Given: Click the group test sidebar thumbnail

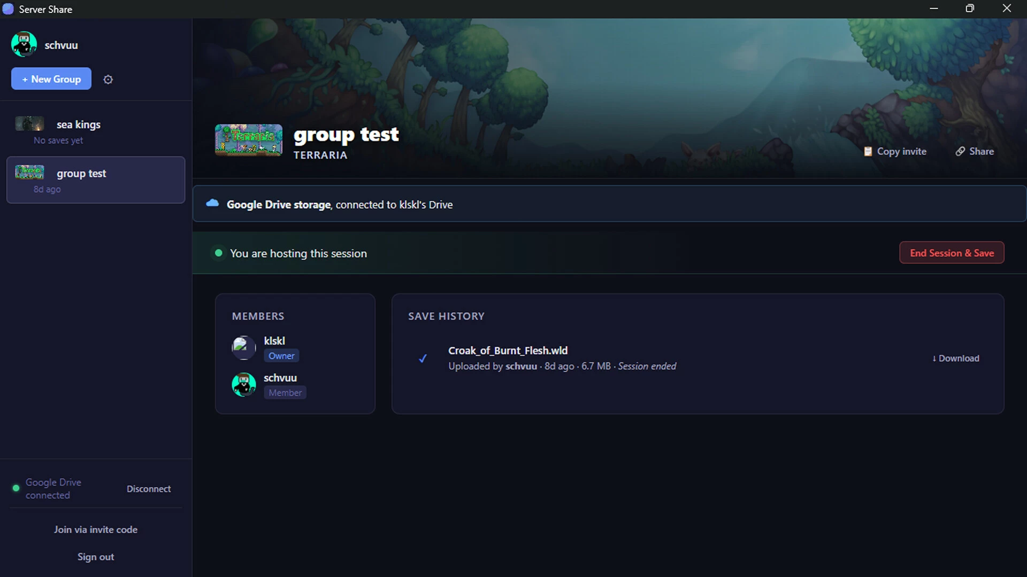Looking at the screenshot, I should pos(29,172).
